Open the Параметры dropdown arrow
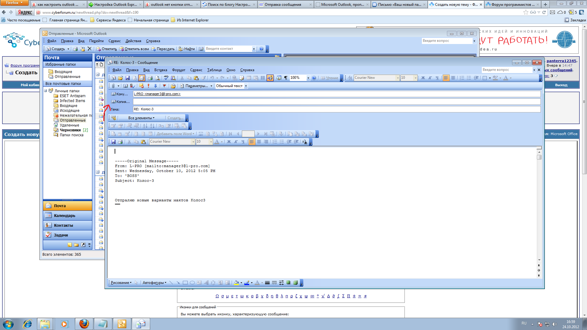587x330 pixels. 211,86
